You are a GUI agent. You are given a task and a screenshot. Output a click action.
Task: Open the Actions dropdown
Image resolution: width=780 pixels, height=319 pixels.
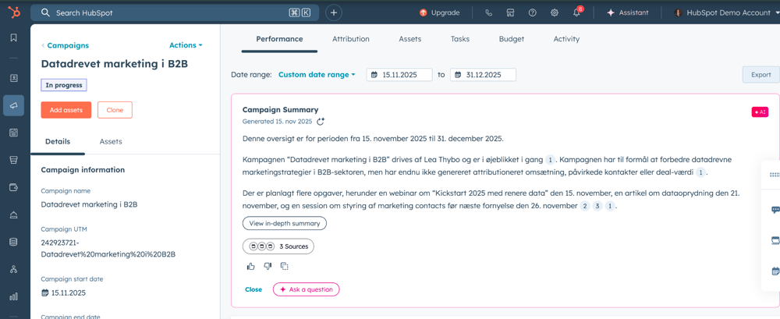[186, 45]
